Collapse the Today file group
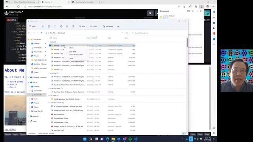The height and width of the screenshot is (142, 253). pyautogui.click(x=48, y=42)
